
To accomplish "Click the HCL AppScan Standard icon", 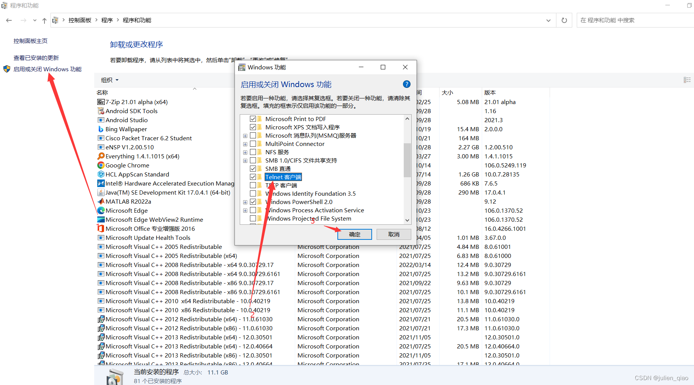I will coord(101,174).
